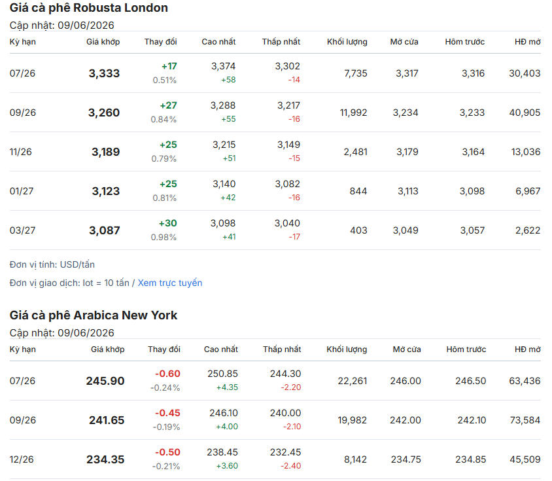
Task: Click Robusta low value 3,302
Action: 287,66
